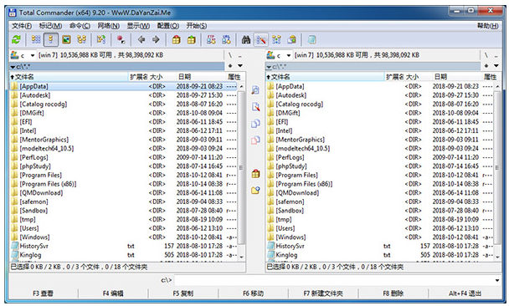
Task: Click the F5 复制 button
Action: [x=183, y=293]
